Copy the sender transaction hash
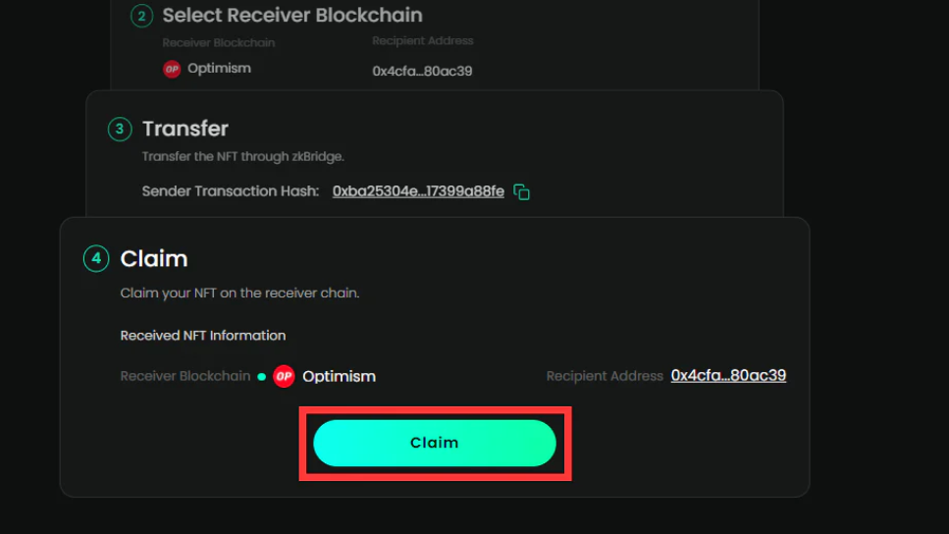The width and height of the screenshot is (949, 534). [x=521, y=192]
